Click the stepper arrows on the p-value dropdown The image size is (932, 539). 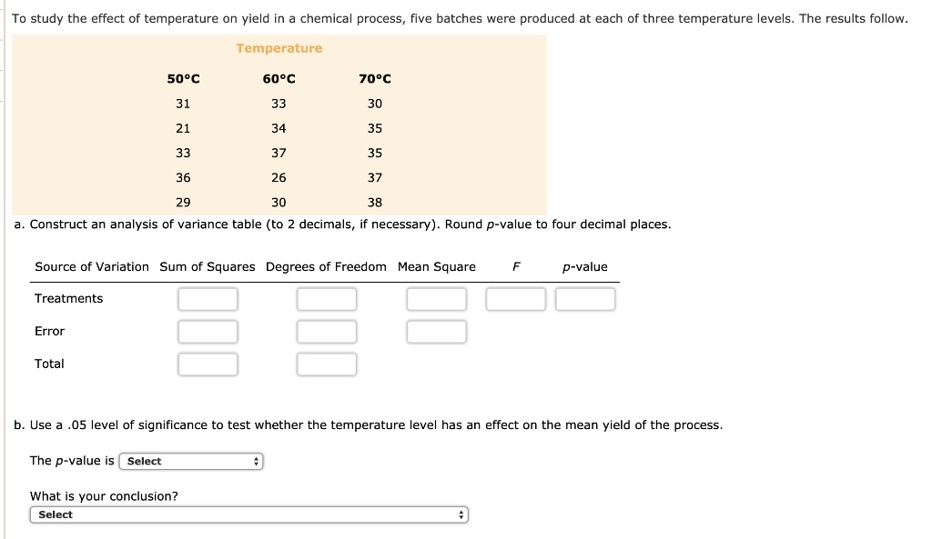(x=256, y=461)
